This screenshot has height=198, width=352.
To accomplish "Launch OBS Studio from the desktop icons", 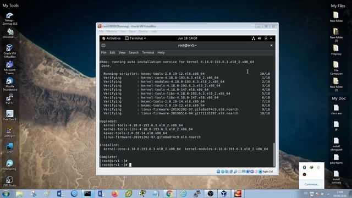I will pos(10,182).
